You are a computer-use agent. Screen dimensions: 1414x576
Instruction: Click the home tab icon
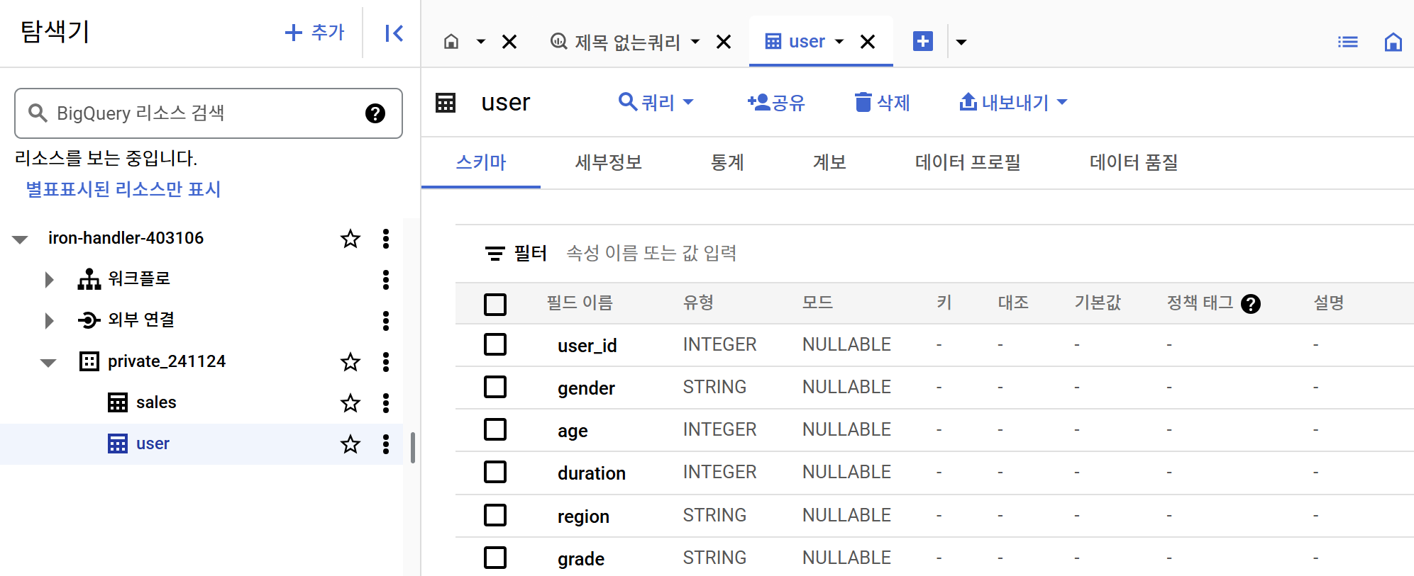click(451, 42)
